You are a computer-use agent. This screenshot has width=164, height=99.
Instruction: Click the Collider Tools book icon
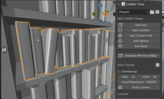(x=123, y=4)
